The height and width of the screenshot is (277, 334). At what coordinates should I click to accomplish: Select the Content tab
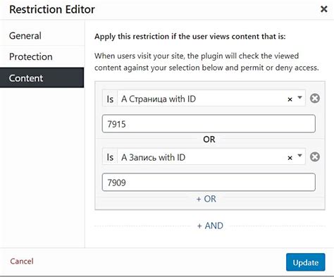(42, 78)
